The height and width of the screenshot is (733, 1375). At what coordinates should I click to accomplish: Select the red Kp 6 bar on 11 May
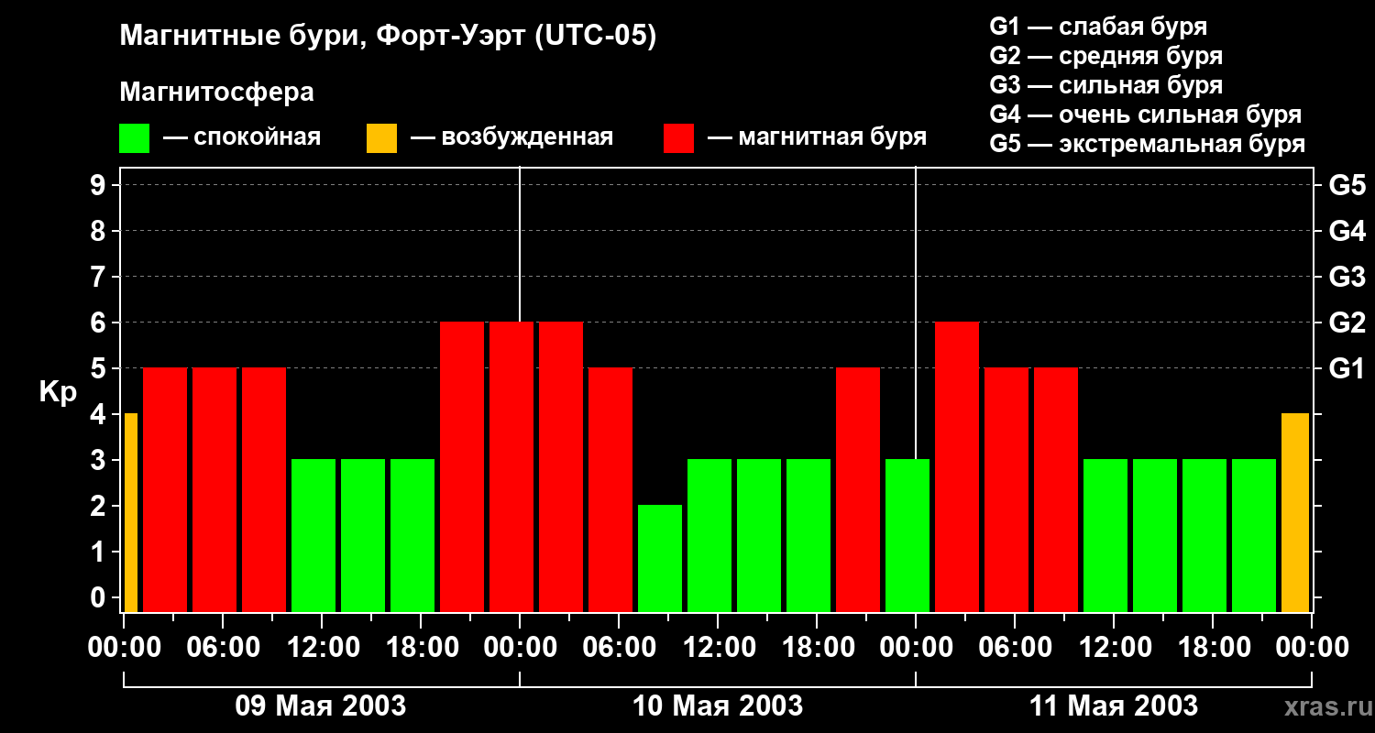coord(957,467)
